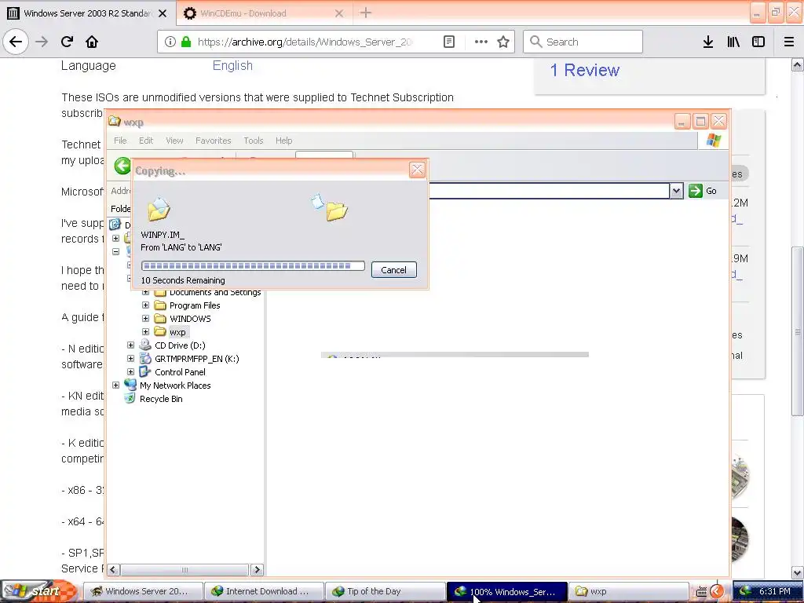Close the Copying dialog
The width and height of the screenshot is (804, 603).
tap(418, 170)
